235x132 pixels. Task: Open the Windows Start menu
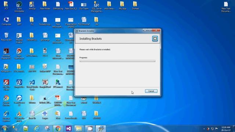click(x=4, y=129)
